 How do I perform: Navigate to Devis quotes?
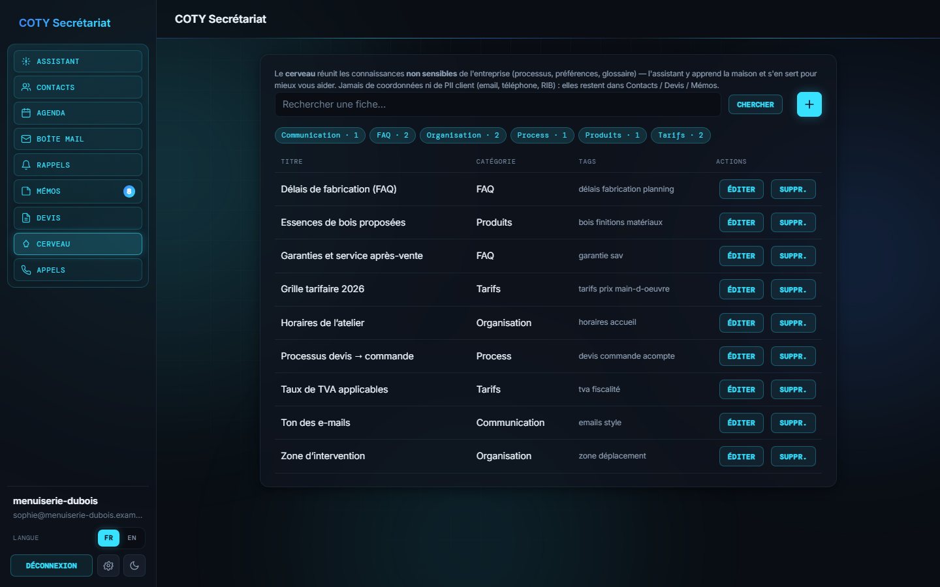click(x=78, y=218)
